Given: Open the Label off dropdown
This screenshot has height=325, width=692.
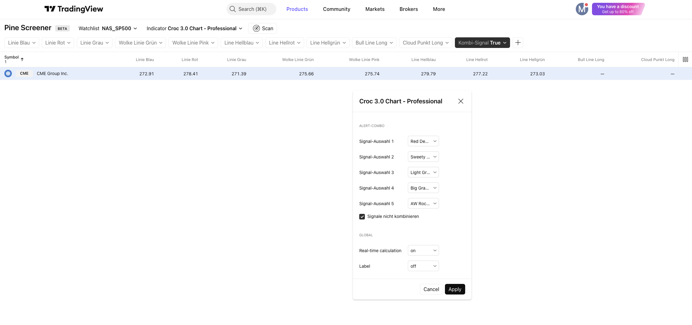Looking at the screenshot, I should click(423, 266).
